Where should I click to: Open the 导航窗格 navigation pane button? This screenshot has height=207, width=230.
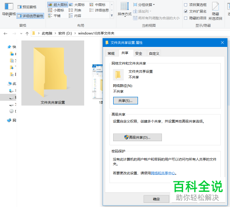(x=9, y=10)
